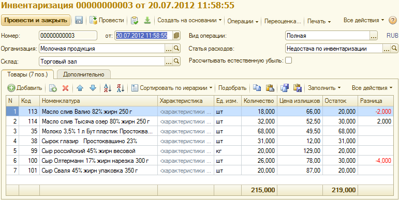Click Статья расходов field Недостача по инвентаризации
Image resolution: width=399 pixels, height=200 pixels.
[x=334, y=48]
